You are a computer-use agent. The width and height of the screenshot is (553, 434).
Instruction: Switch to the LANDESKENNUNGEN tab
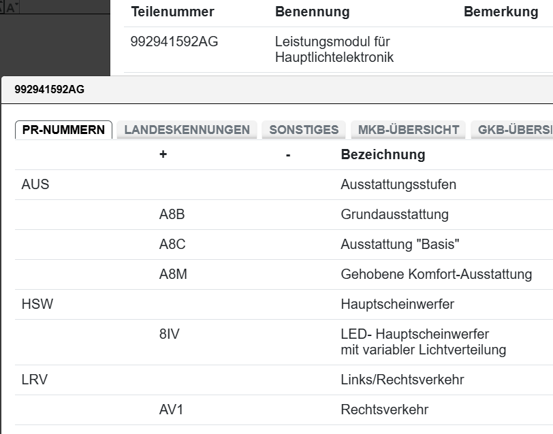(x=185, y=129)
